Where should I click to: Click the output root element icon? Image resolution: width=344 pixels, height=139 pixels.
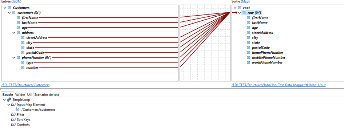(240, 8)
